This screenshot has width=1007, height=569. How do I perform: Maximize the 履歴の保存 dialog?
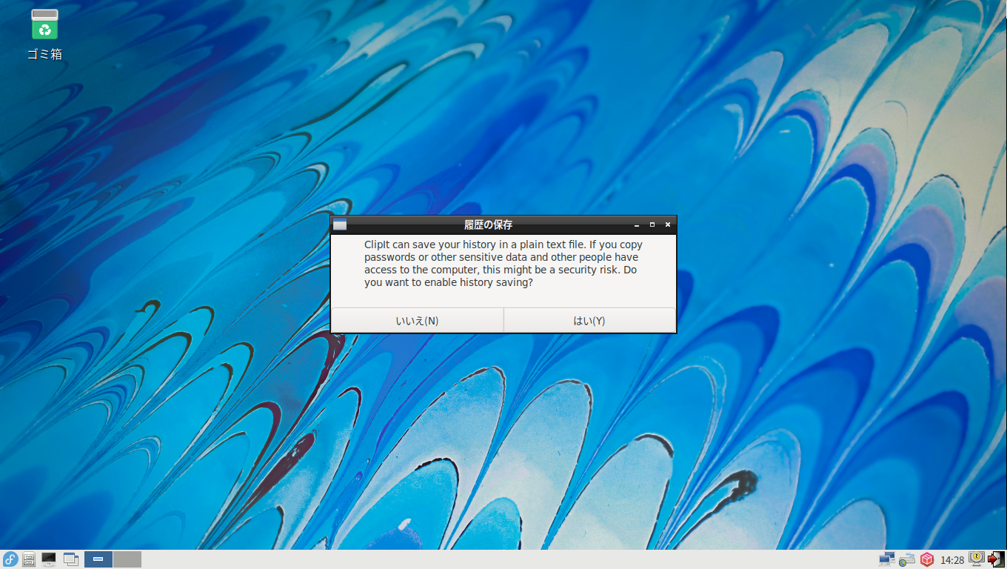(x=652, y=224)
